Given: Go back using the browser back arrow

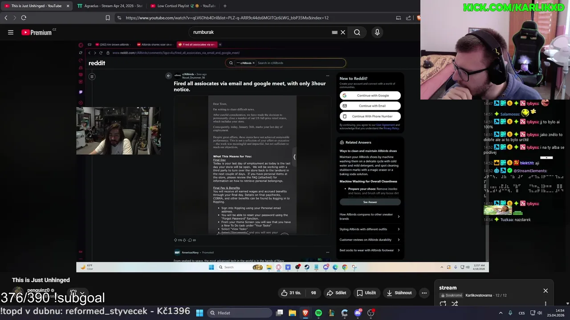Looking at the screenshot, I should tap(6, 18).
